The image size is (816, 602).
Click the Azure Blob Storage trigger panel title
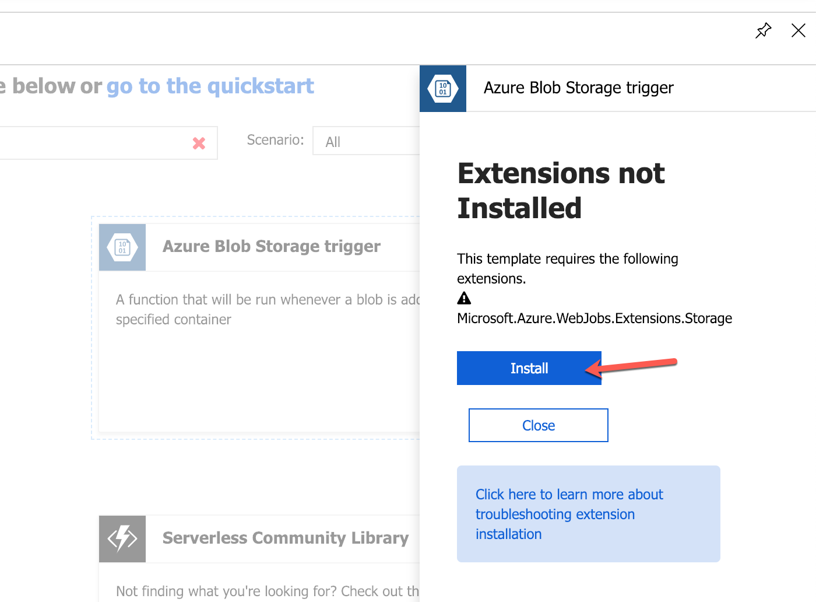579,88
